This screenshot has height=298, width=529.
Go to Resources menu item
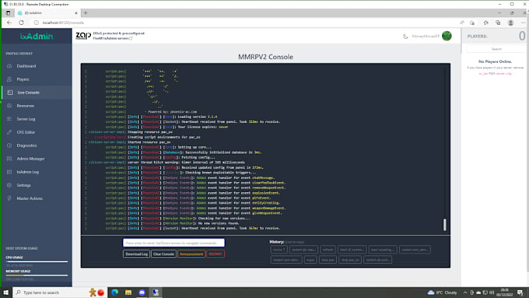(26, 106)
